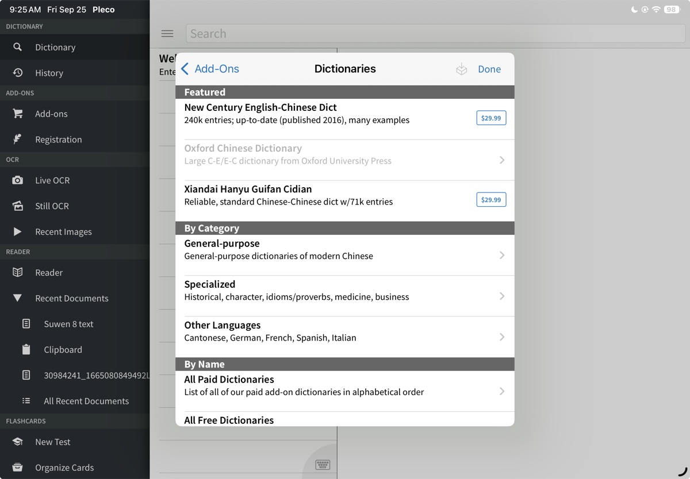
Task: Open Clipboard in Recent Documents
Action: [75, 349]
